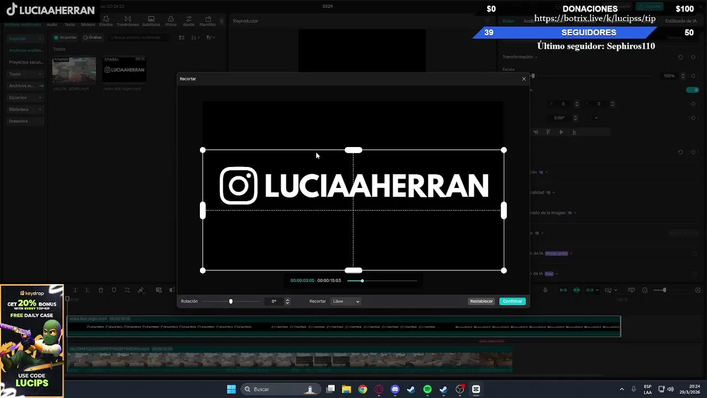The image size is (707, 398).
Task: Open the Plantillas tab icon
Action: click(208, 22)
